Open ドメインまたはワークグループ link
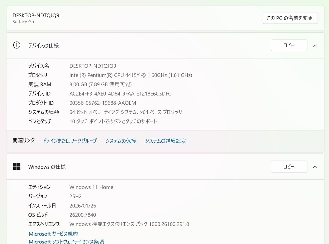This screenshot has width=329, height=244. pos(70,141)
